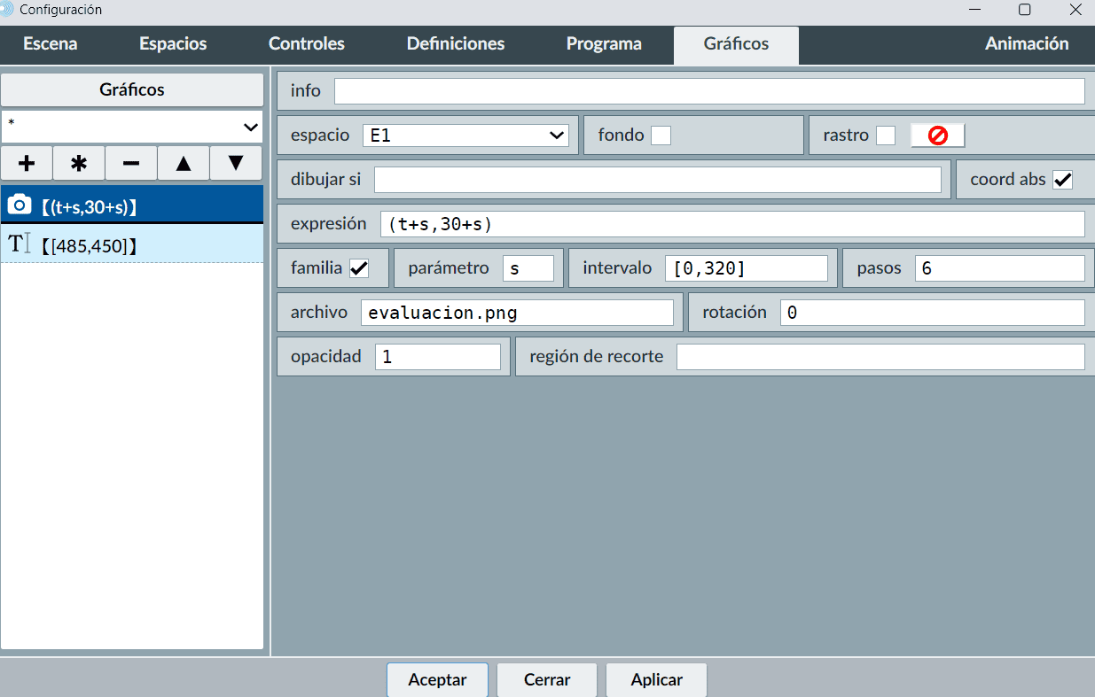Screen dimensions: 1095x697
Task: Move graphic down with the down arrow
Action: 236,164
